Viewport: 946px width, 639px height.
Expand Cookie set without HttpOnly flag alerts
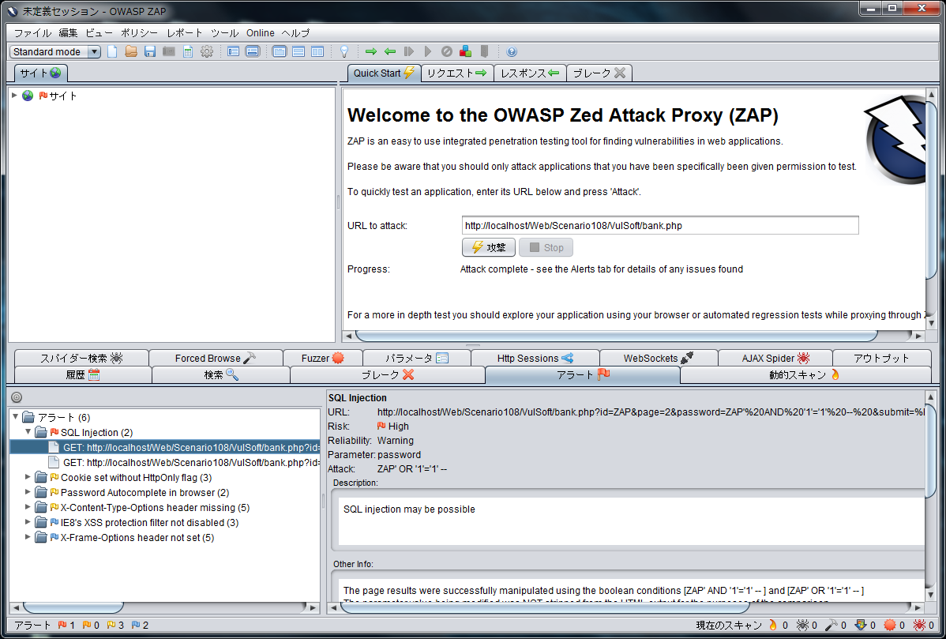coord(28,477)
